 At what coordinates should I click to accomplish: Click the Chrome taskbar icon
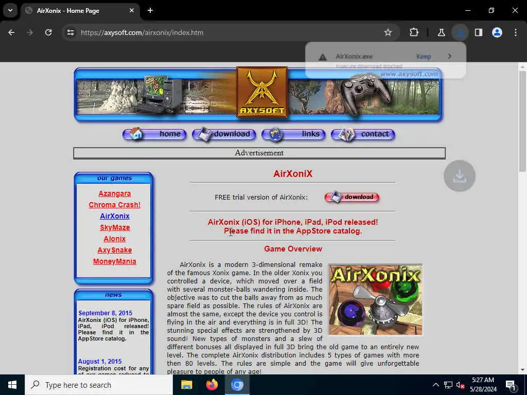tap(237, 385)
